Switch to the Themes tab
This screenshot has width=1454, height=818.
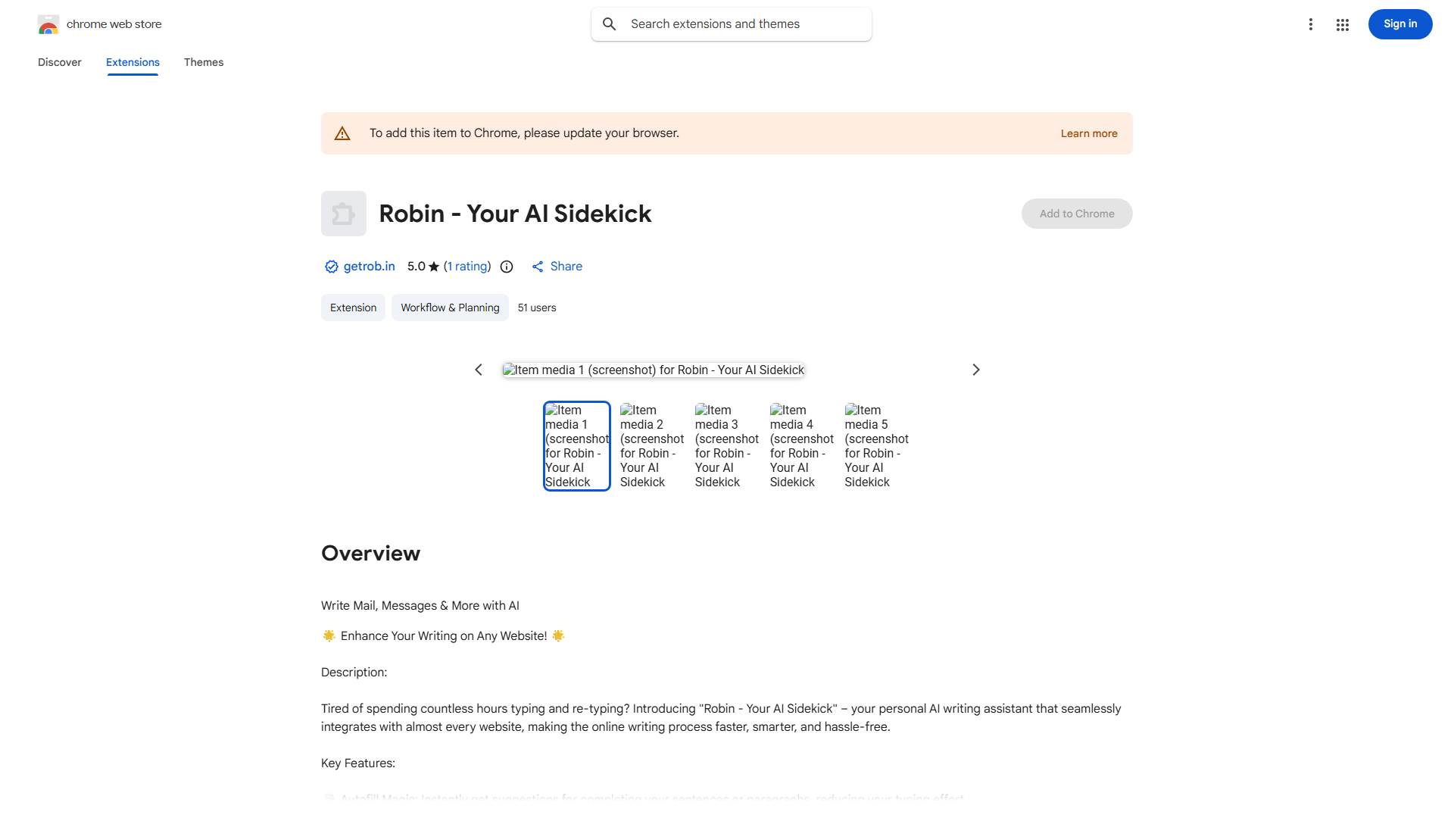(x=203, y=62)
